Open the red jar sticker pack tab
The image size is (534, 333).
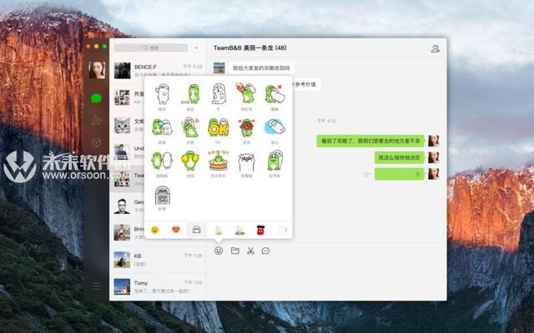(x=260, y=230)
